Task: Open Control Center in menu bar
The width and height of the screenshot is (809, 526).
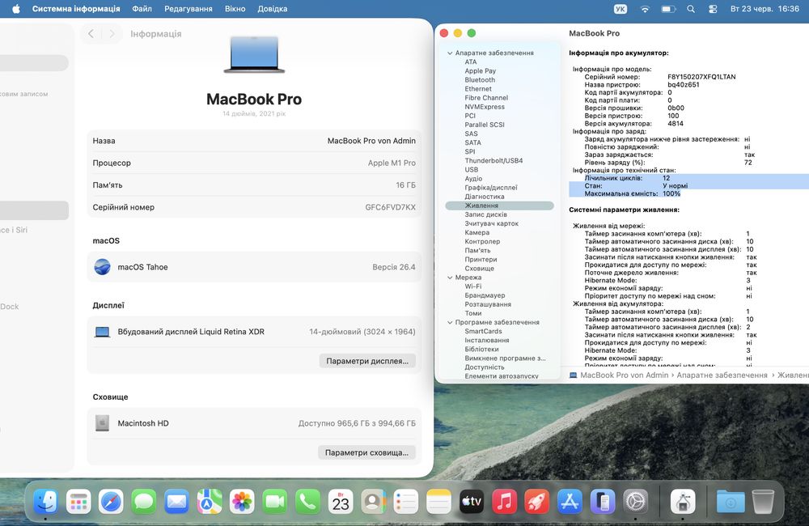Action: click(713, 9)
